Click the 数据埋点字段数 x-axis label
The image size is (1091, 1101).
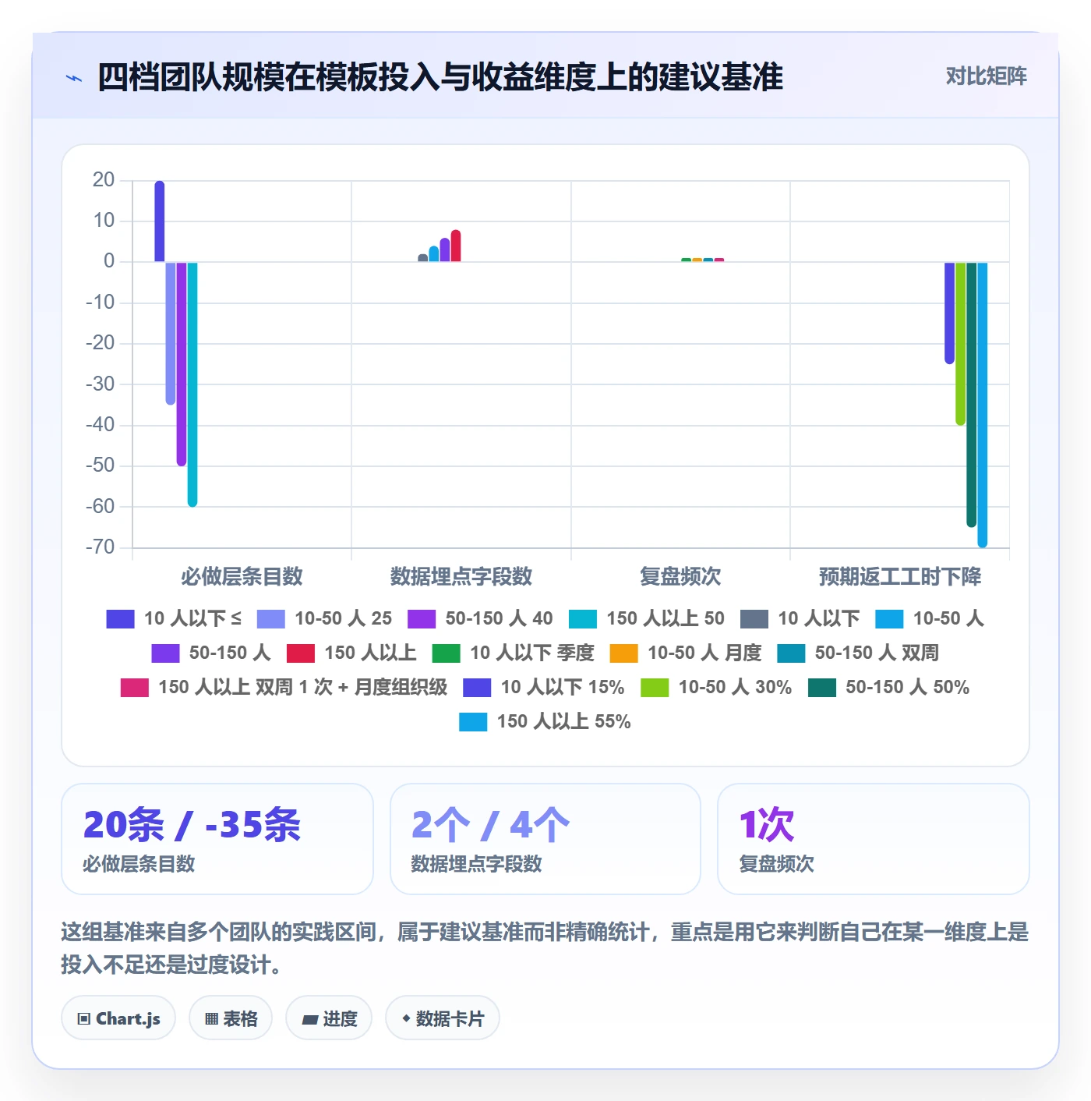(461, 576)
